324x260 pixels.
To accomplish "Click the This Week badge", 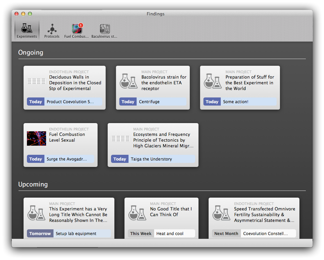I will tap(141, 233).
